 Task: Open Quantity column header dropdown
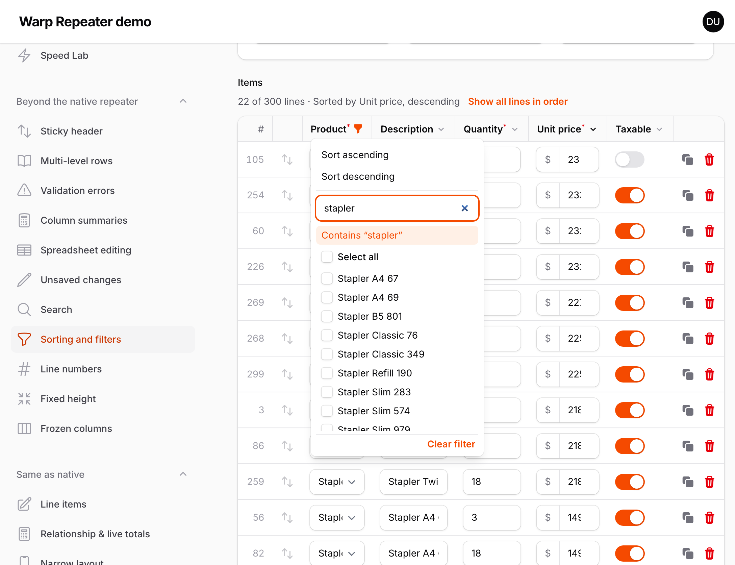[x=515, y=129]
